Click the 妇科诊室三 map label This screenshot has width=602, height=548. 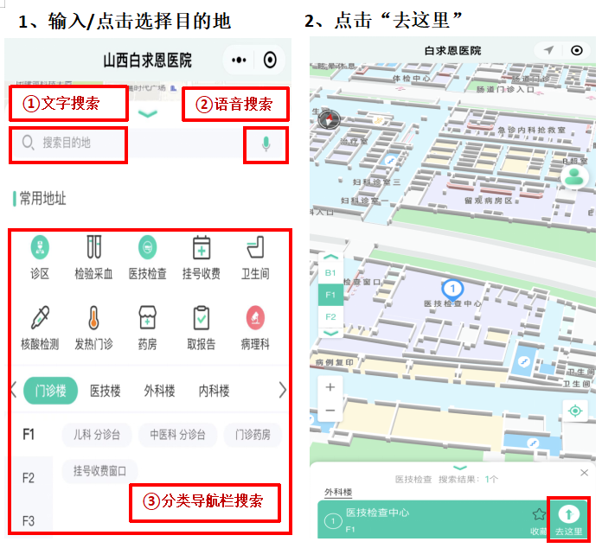(376, 182)
